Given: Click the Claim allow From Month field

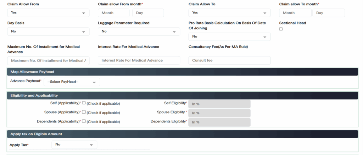Looking at the screenshot, I should (x=114, y=13).
